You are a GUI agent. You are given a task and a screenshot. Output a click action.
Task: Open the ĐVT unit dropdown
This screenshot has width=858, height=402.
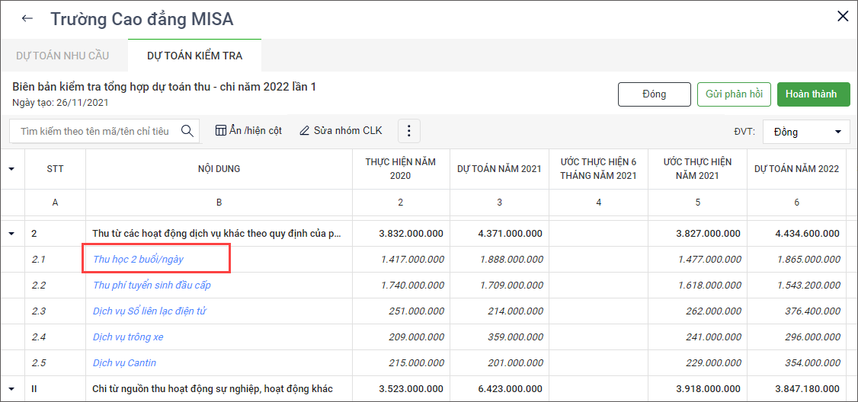[x=807, y=132]
